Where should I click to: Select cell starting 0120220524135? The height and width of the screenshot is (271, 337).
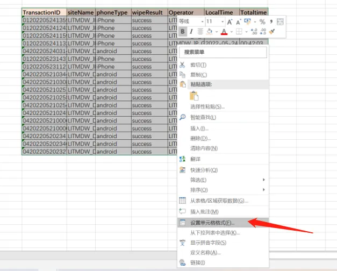[44, 20]
